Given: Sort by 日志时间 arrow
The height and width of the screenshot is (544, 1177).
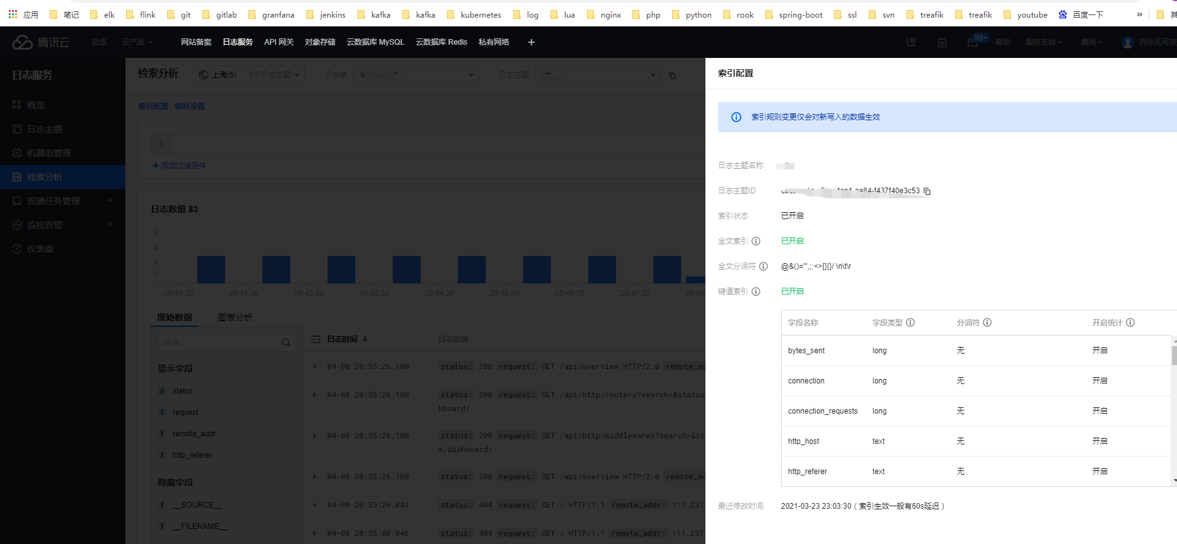Looking at the screenshot, I should [x=365, y=339].
